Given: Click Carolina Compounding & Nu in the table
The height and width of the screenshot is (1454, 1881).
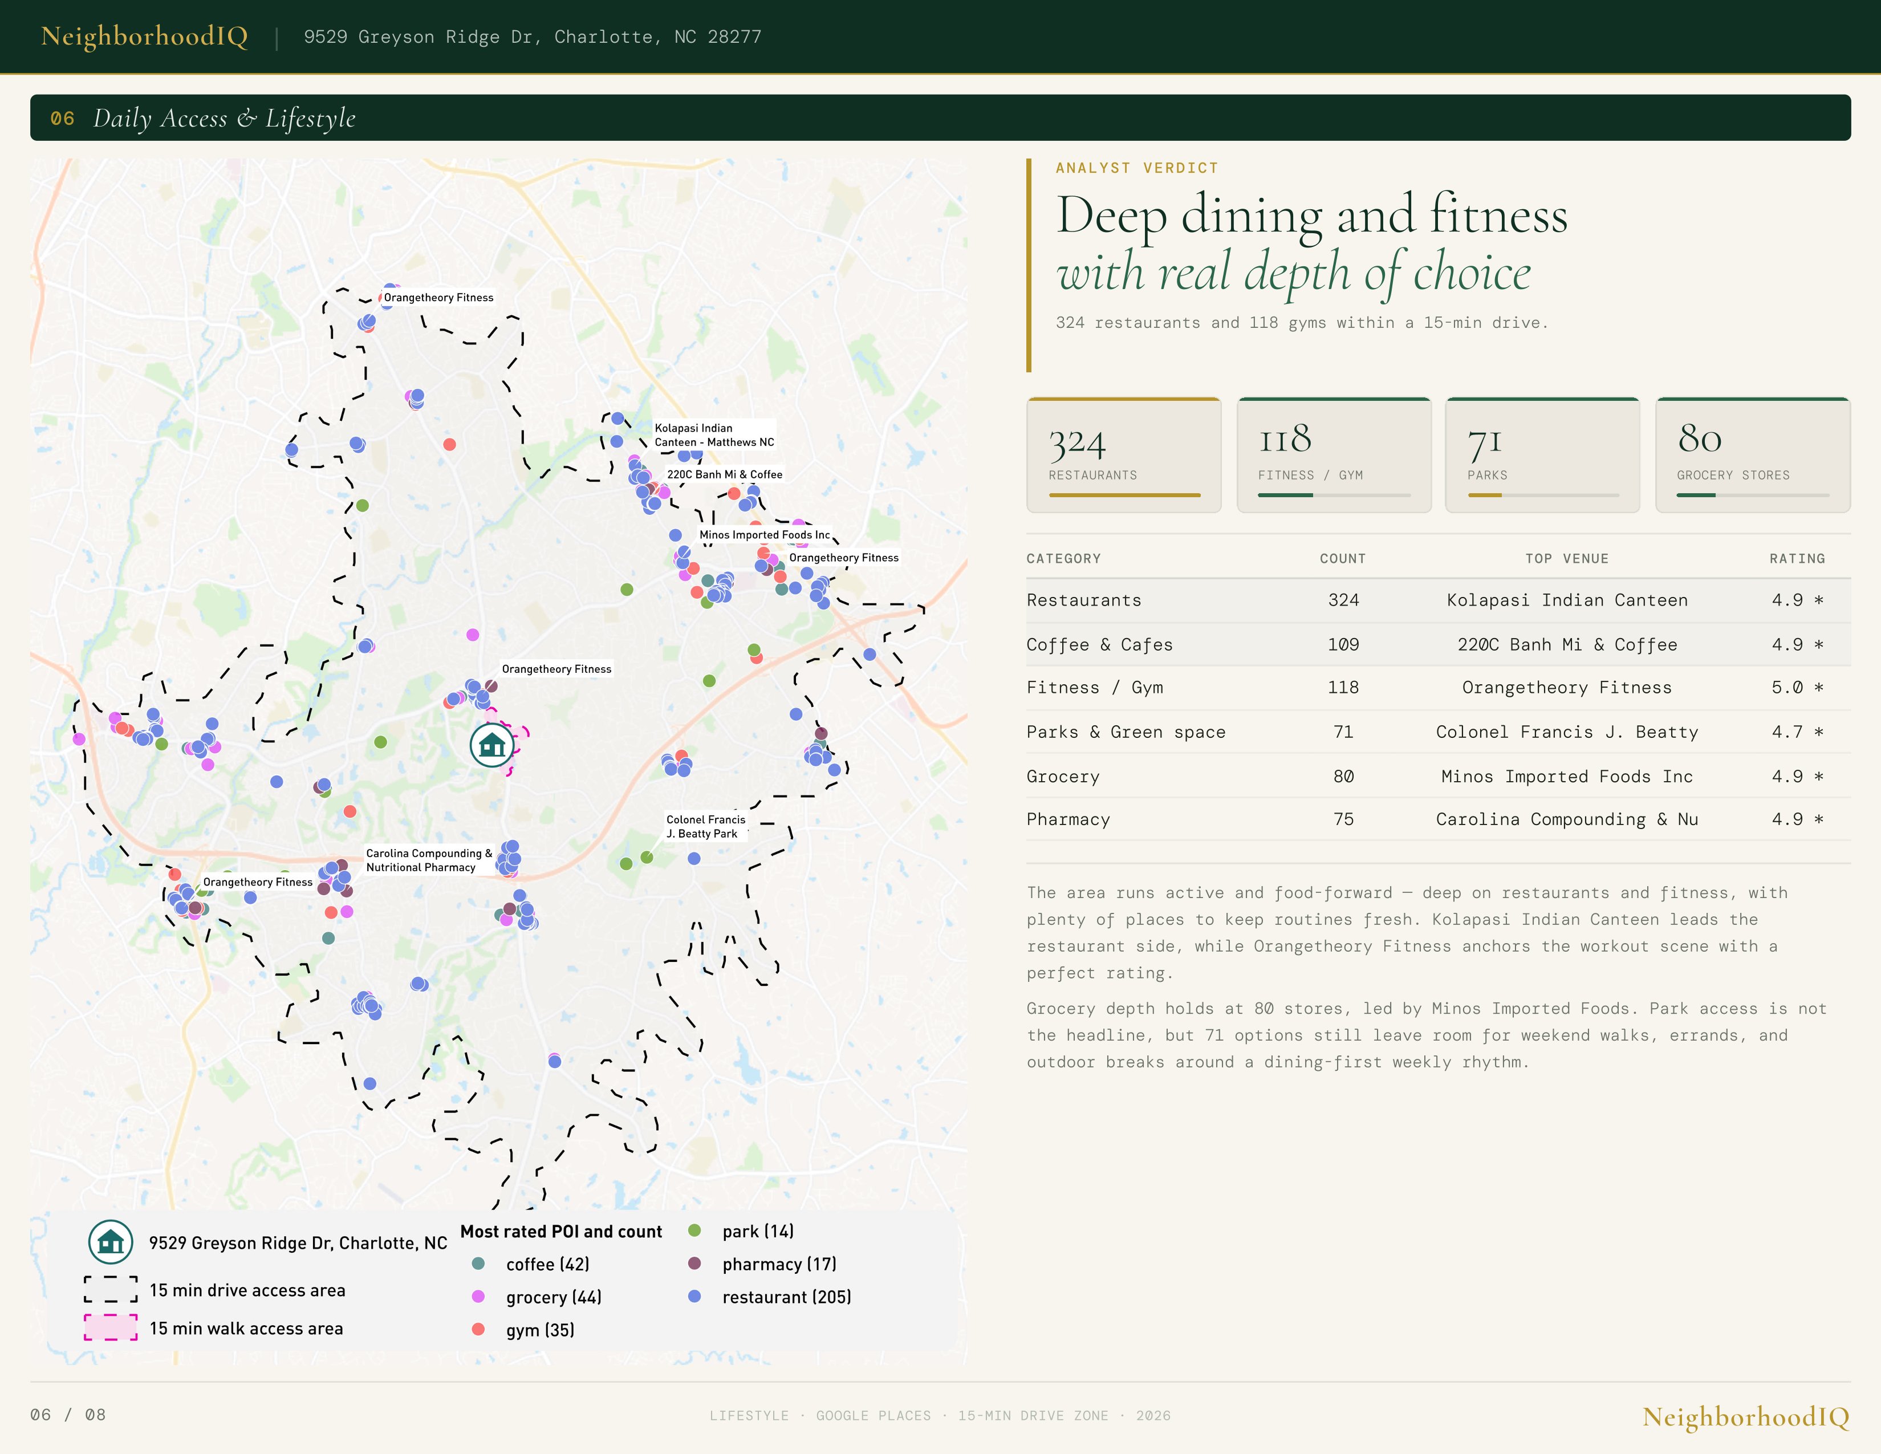Looking at the screenshot, I should (x=1567, y=820).
